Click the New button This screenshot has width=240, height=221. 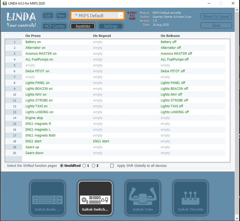(x=61, y=16)
